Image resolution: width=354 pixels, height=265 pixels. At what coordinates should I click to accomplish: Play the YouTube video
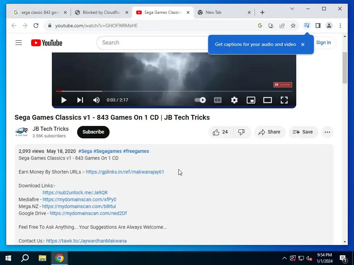coord(64,100)
